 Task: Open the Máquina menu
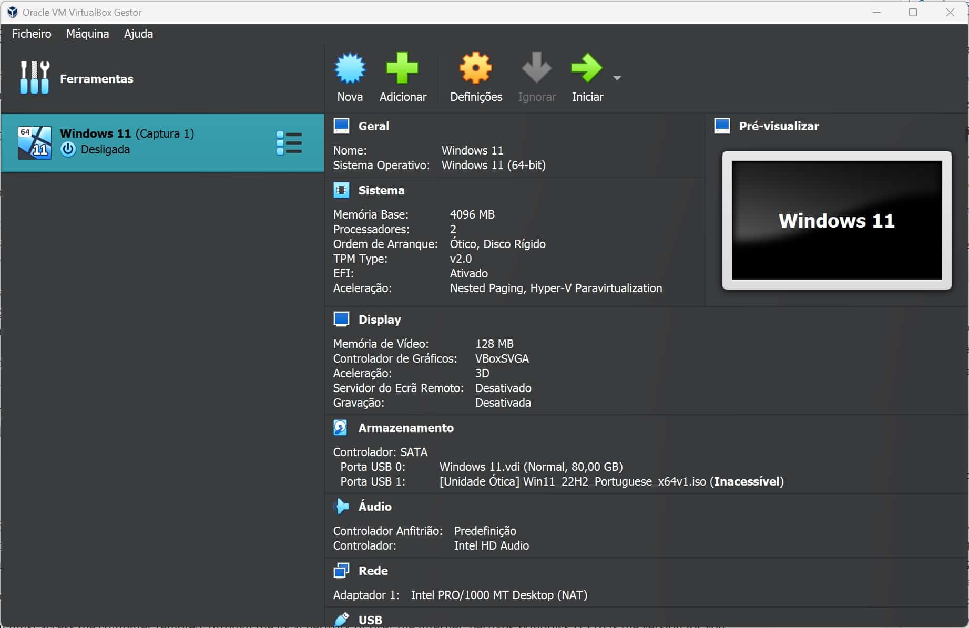(x=88, y=34)
